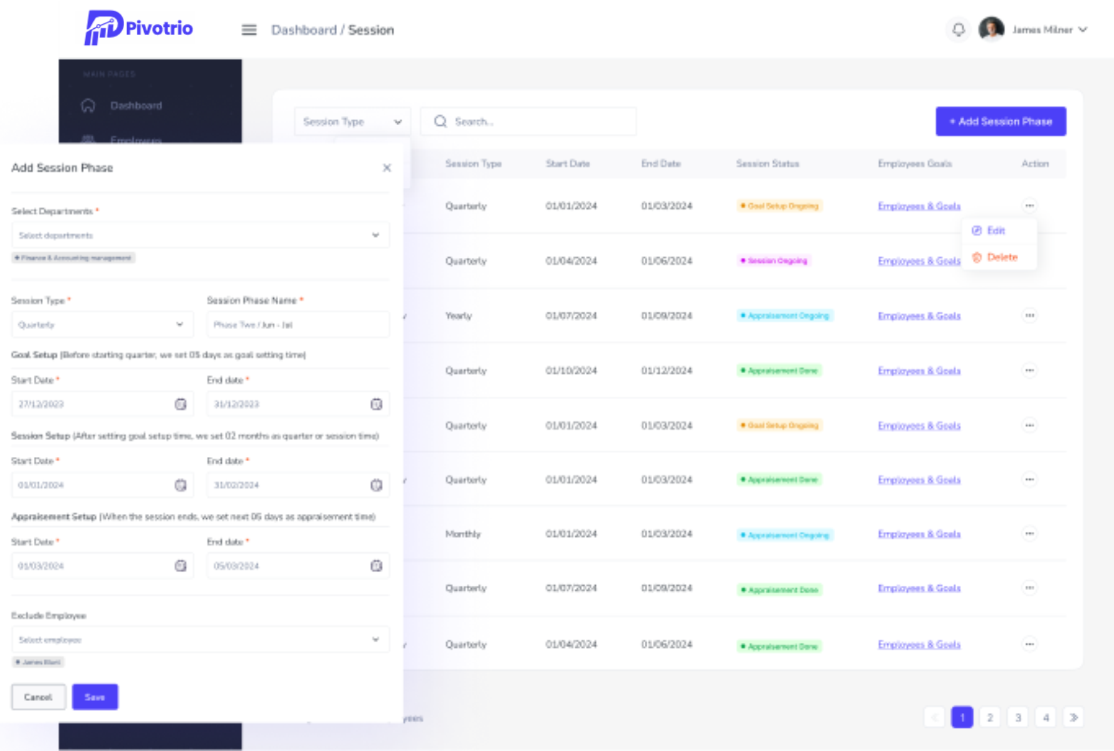
Task: Close the Add Session Phase panel
Action: [387, 168]
